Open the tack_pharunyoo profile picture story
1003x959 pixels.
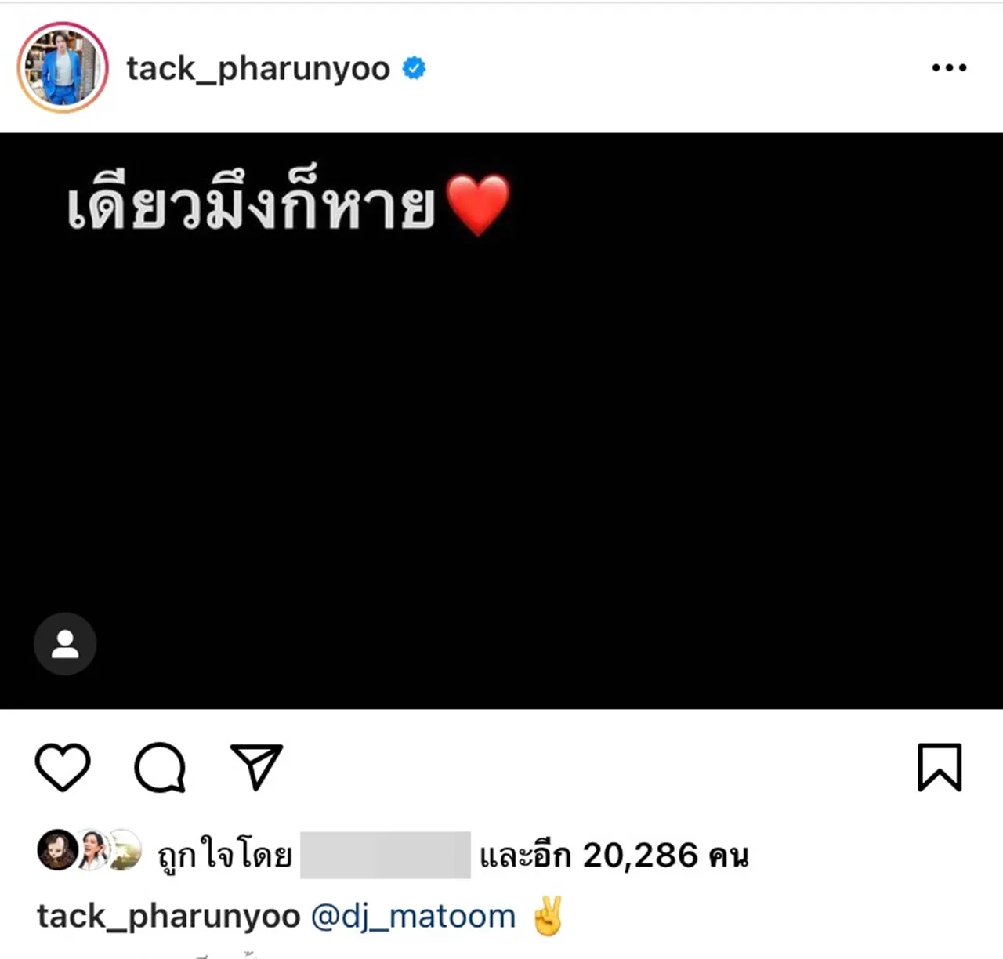coord(63,67)
